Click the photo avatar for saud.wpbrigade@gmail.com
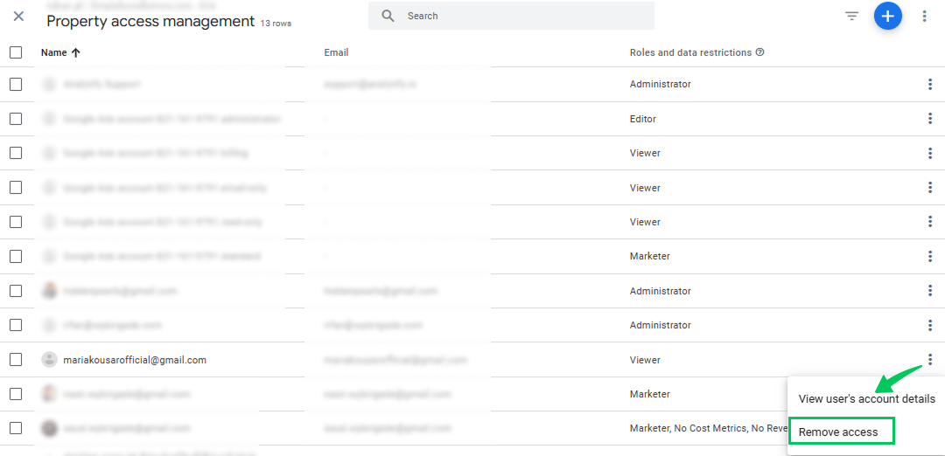This screenshot has height=456, width=945. coord(49,428)
